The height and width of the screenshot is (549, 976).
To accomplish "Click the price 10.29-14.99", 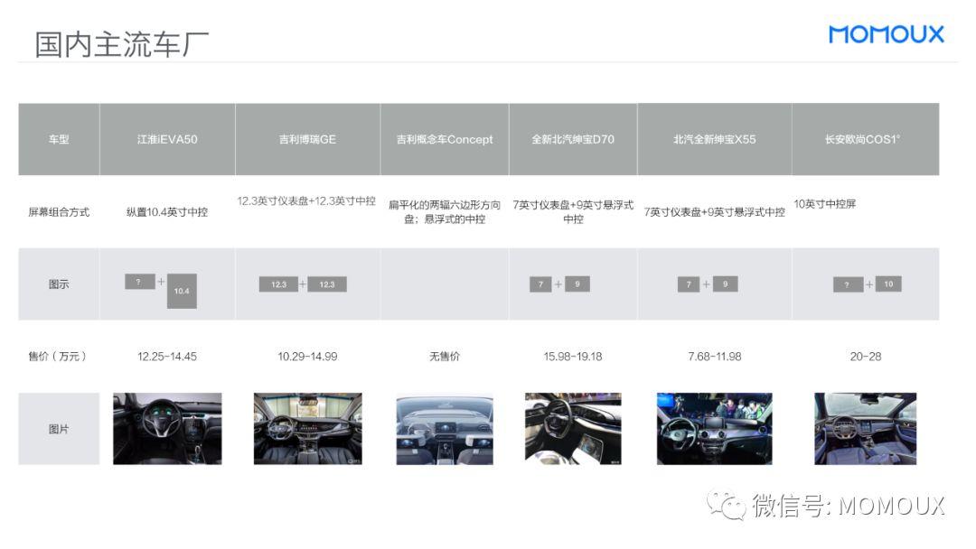I will (x=307, y=357).
